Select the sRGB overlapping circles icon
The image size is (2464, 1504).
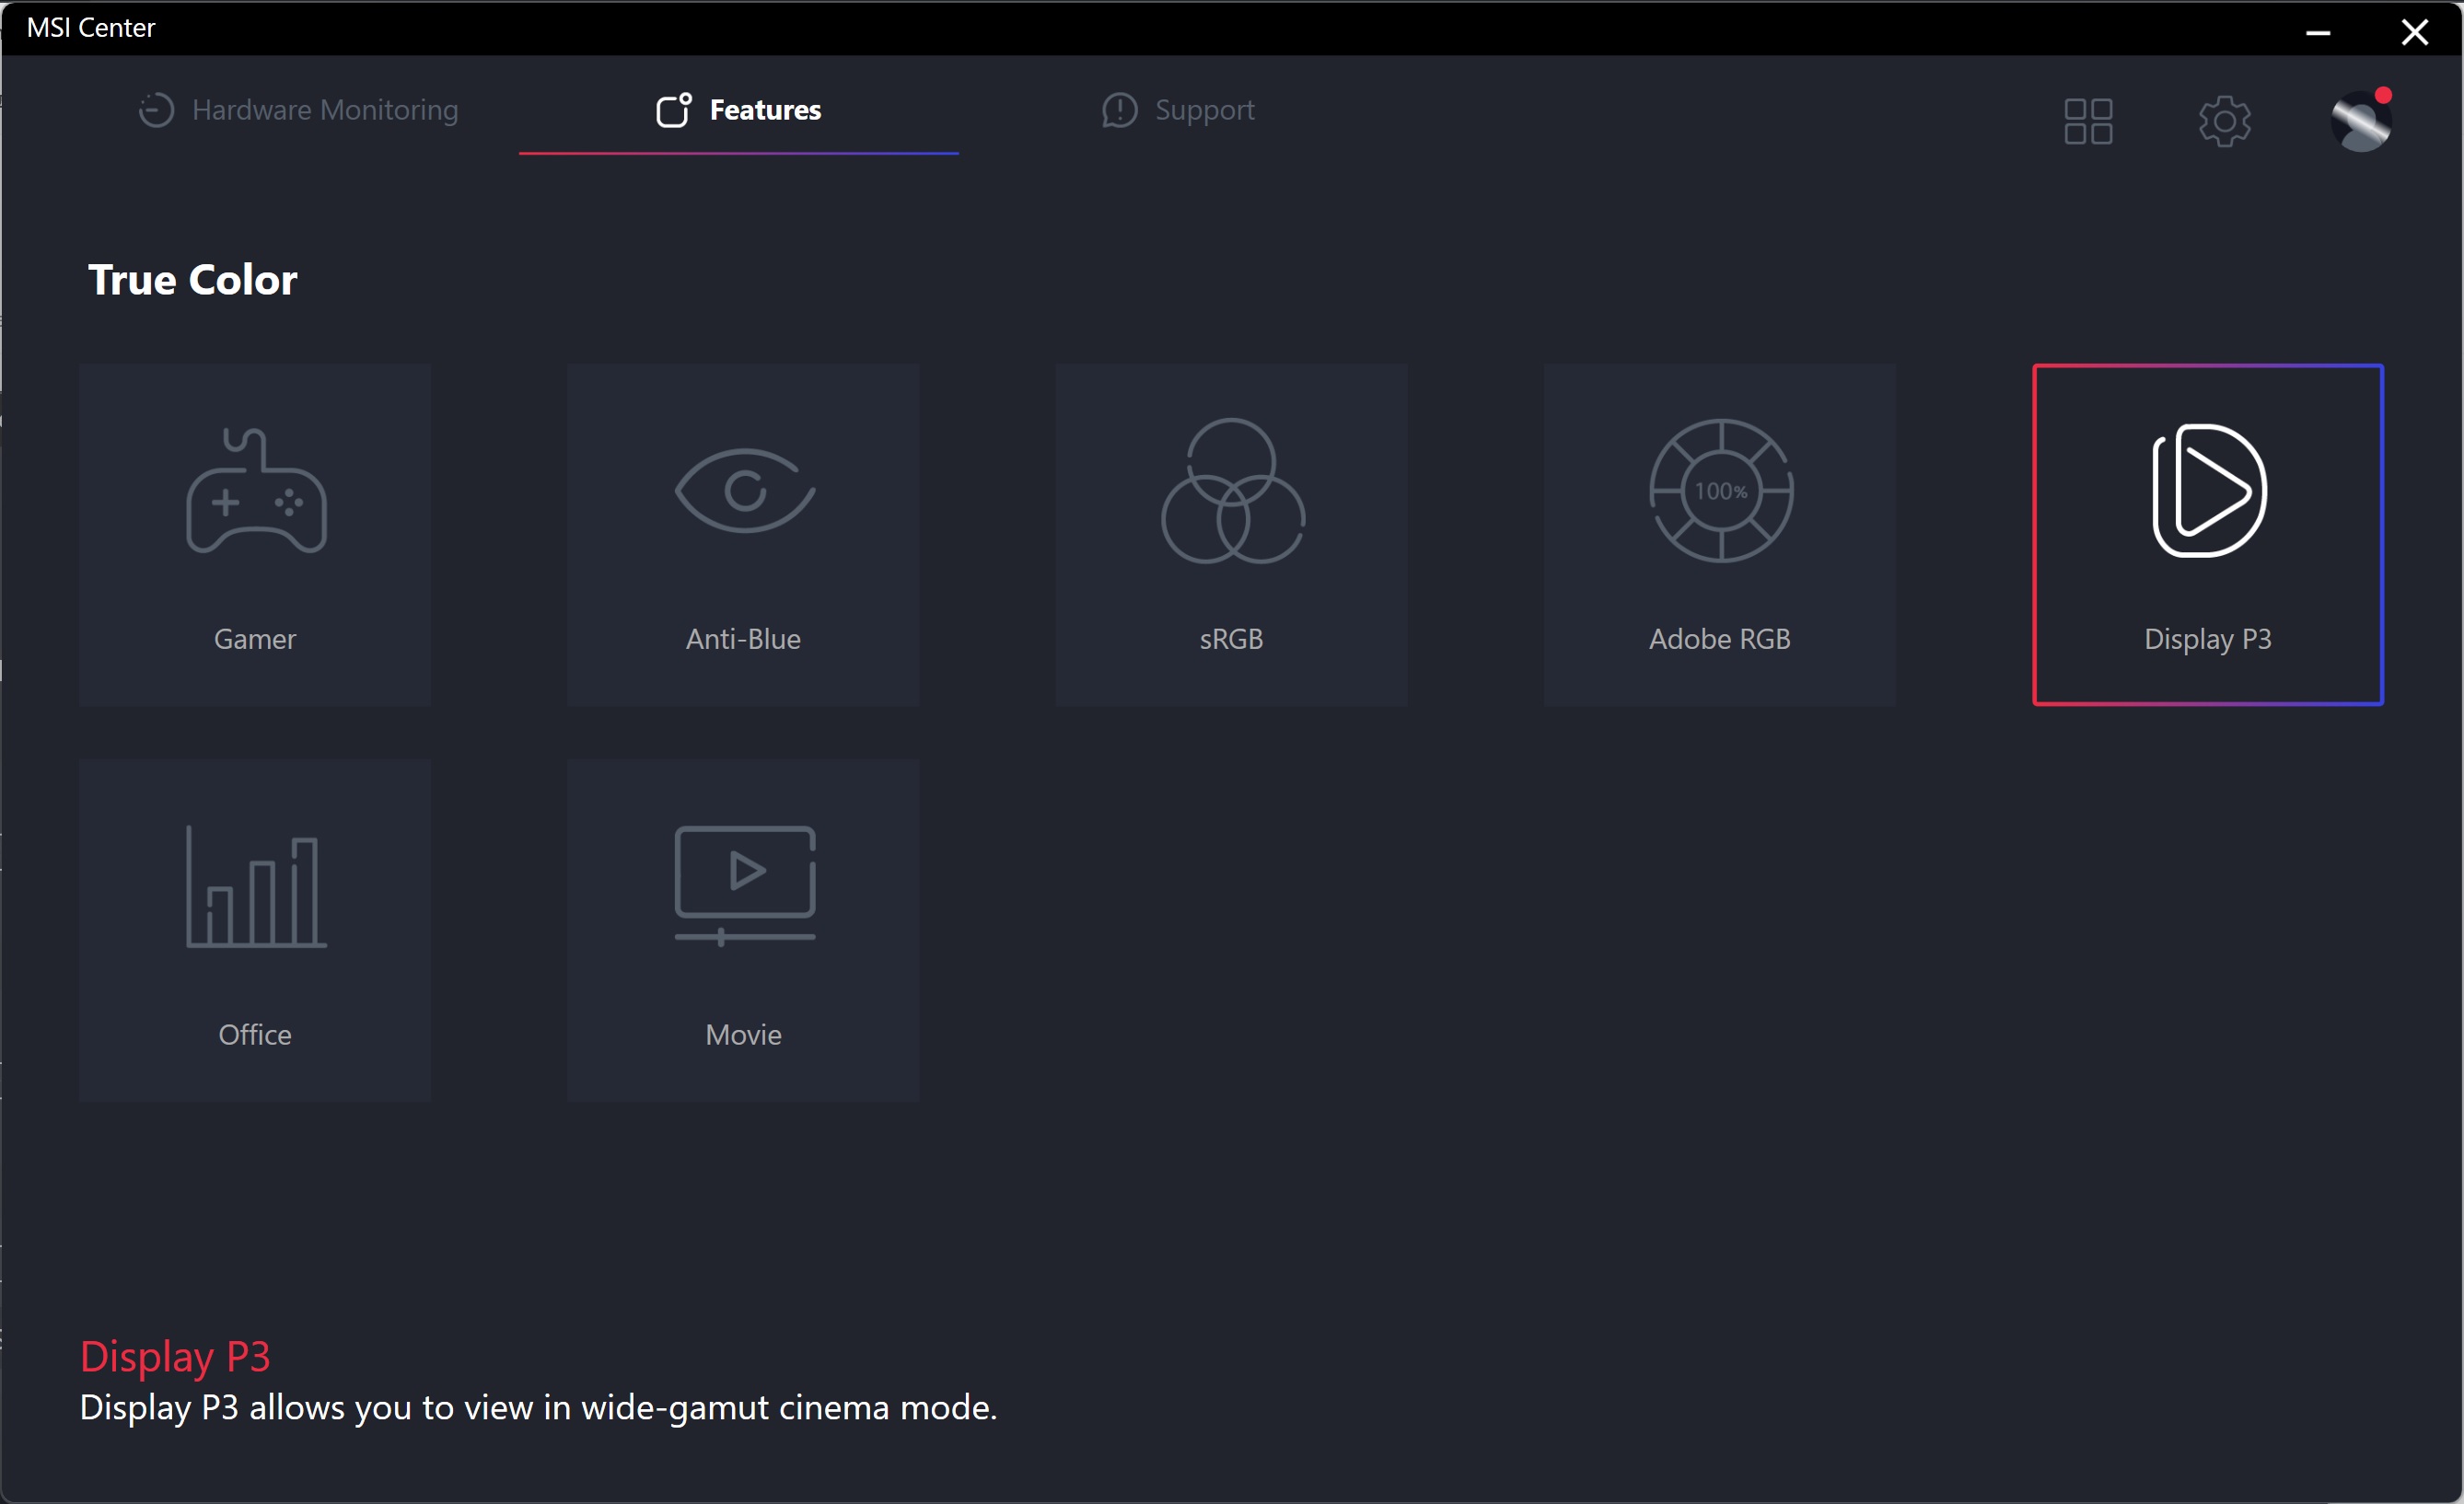click(x=1232, y=491)
